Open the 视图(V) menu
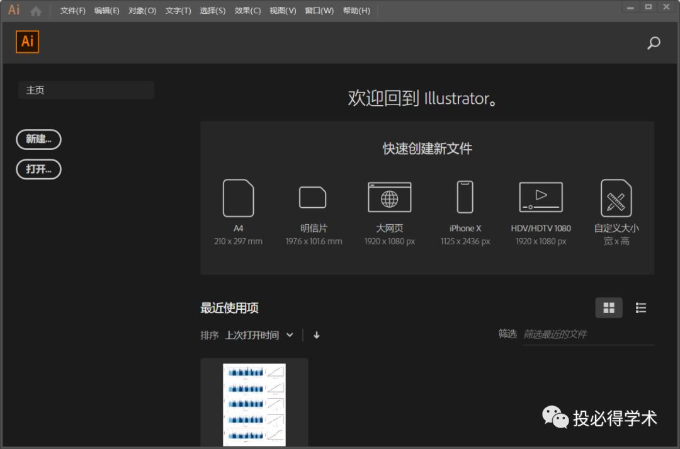The height and width of the screenshot is (449, 680). tap(283, 11)
